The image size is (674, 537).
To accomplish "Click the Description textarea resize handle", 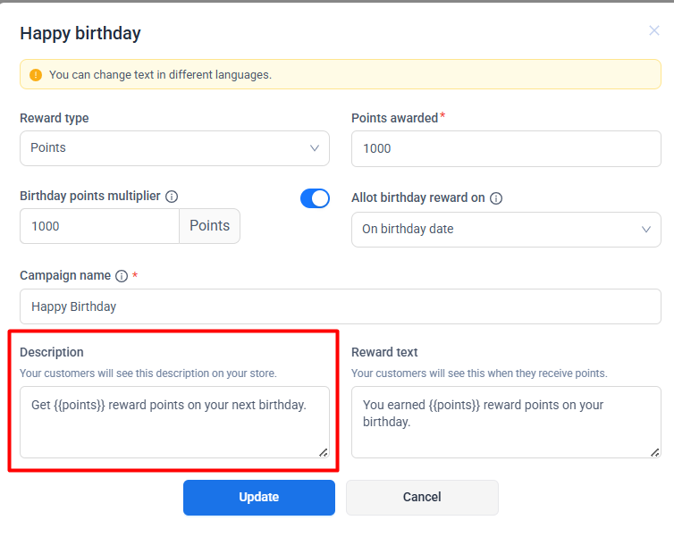I will [x=323, y=452].
